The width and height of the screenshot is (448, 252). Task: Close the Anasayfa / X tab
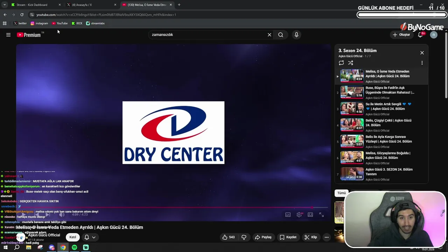click(x=115, y=5)
